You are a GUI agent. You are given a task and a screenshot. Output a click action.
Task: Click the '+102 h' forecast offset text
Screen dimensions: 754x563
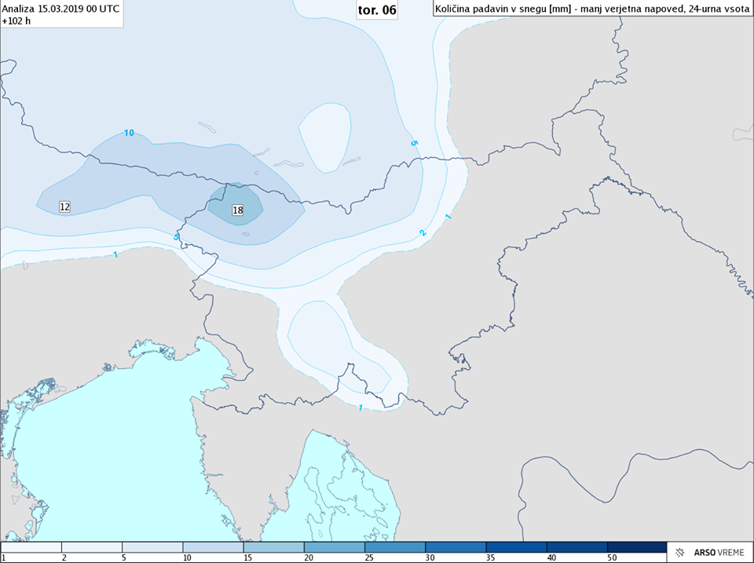click(16, 21)
